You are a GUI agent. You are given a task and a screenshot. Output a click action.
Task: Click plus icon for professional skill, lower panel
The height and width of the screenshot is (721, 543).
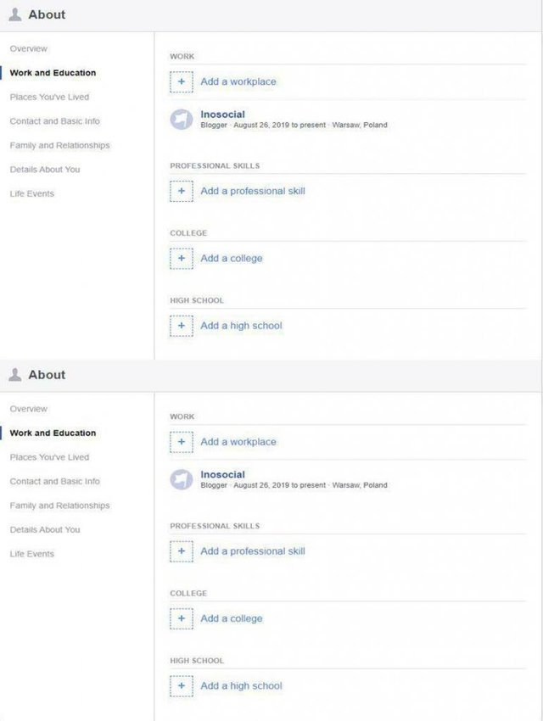181,551
